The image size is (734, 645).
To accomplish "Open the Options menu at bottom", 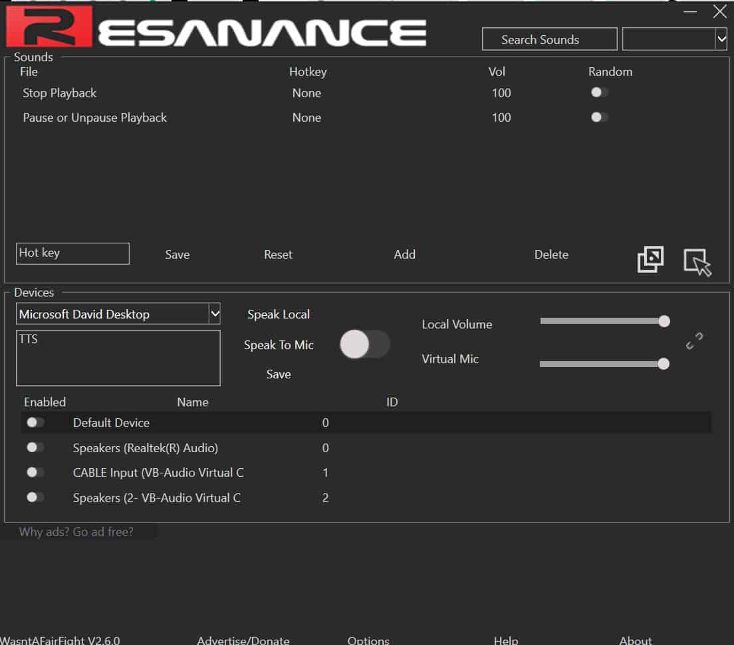I will 368,640.
